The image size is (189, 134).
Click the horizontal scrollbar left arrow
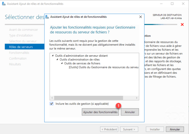point(52,98)
